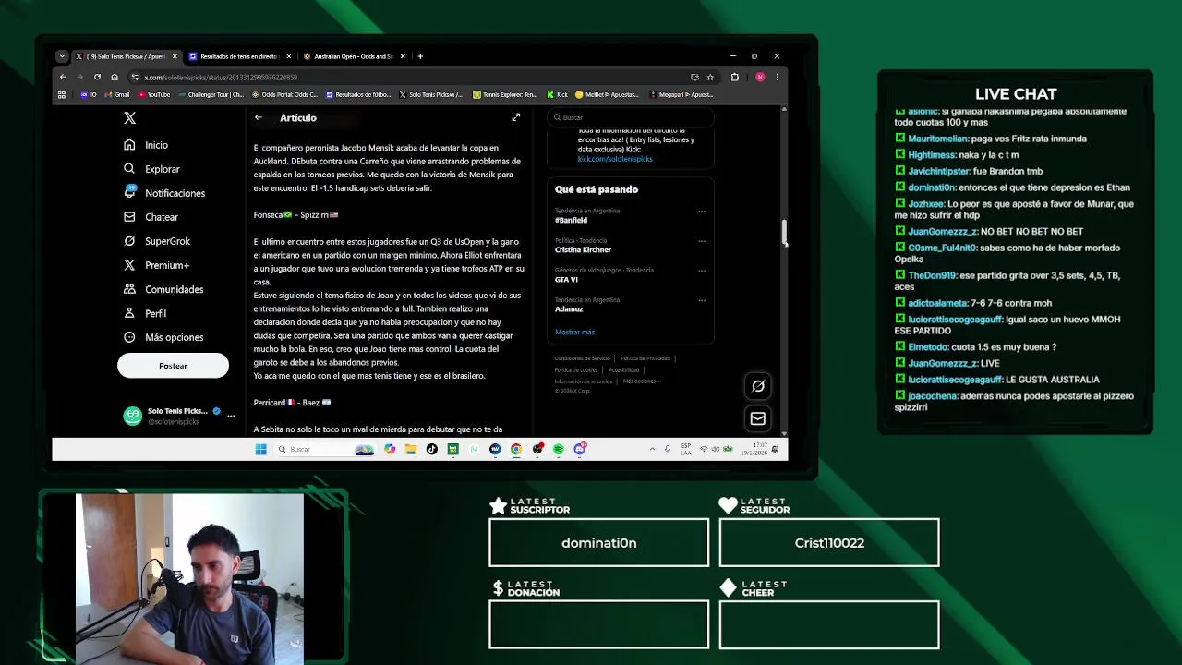This screenshot has width=1182, height=665.
Task: Open more options for Adamuz trend
Action: point(702,300)
